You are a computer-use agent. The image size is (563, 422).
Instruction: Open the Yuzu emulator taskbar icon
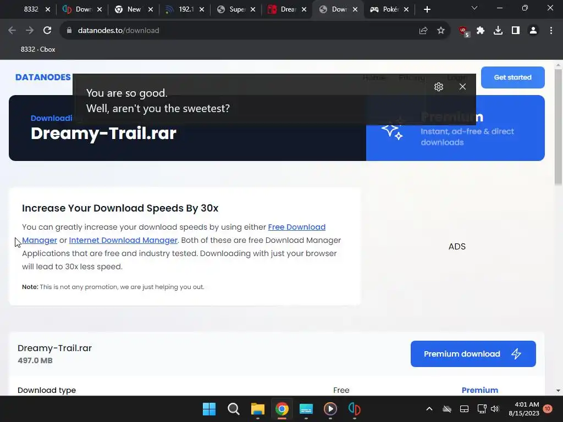tap(355, 409)
